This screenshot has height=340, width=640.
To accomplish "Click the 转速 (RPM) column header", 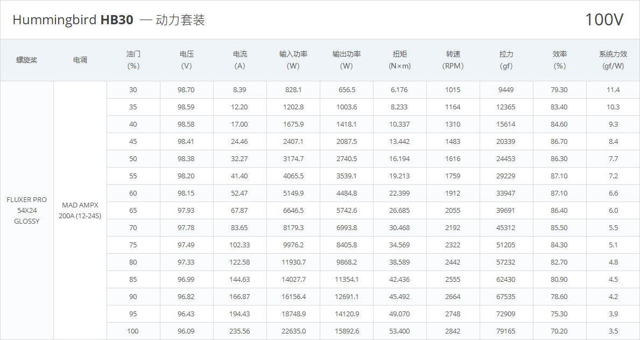I will tap(453, 60).
